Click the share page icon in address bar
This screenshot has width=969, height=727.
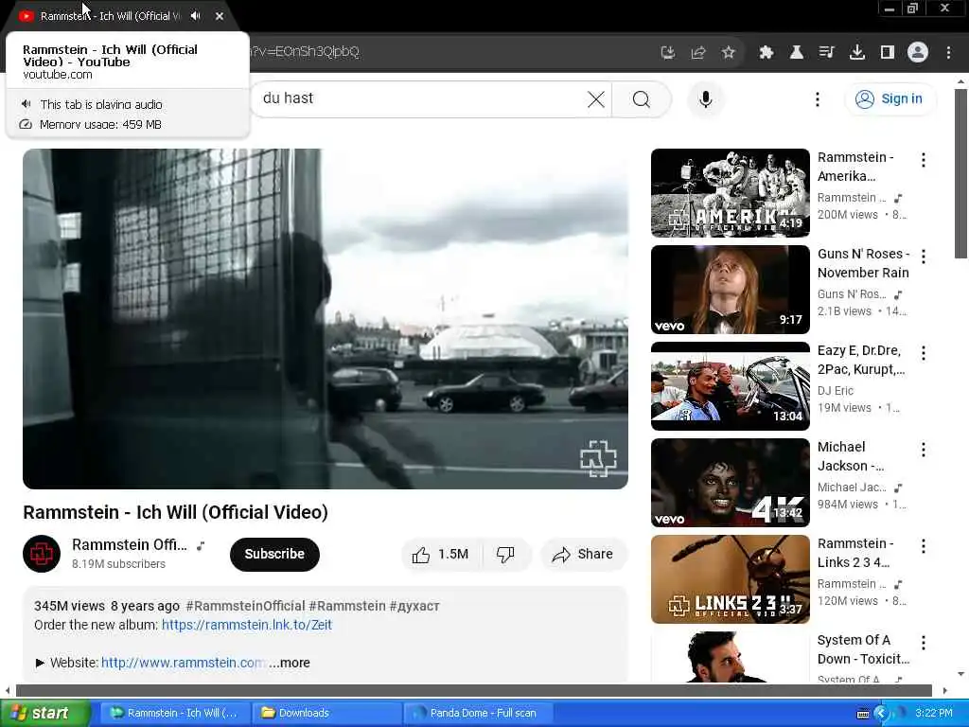click(x=698, y=53)
